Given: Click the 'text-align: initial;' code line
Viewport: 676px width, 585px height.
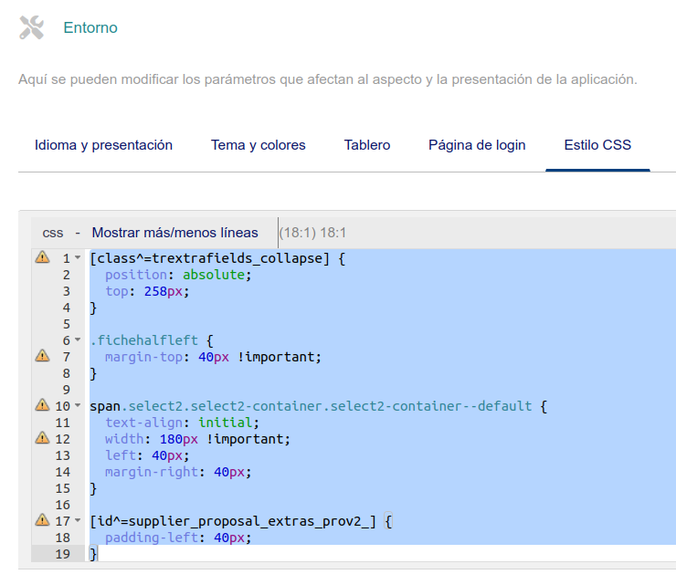Looking at the screenshot, I should [x=182, y=423].
